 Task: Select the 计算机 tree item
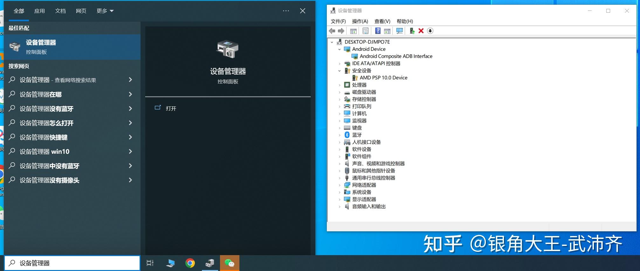tap(359, 113)
